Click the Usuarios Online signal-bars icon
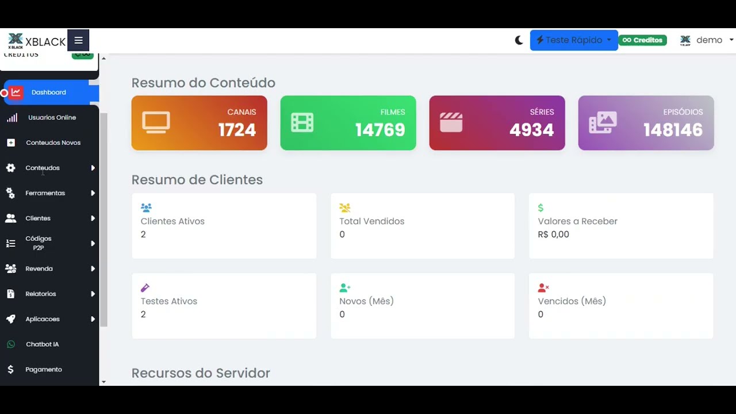736x414 pixels. [x=11, y=118]
